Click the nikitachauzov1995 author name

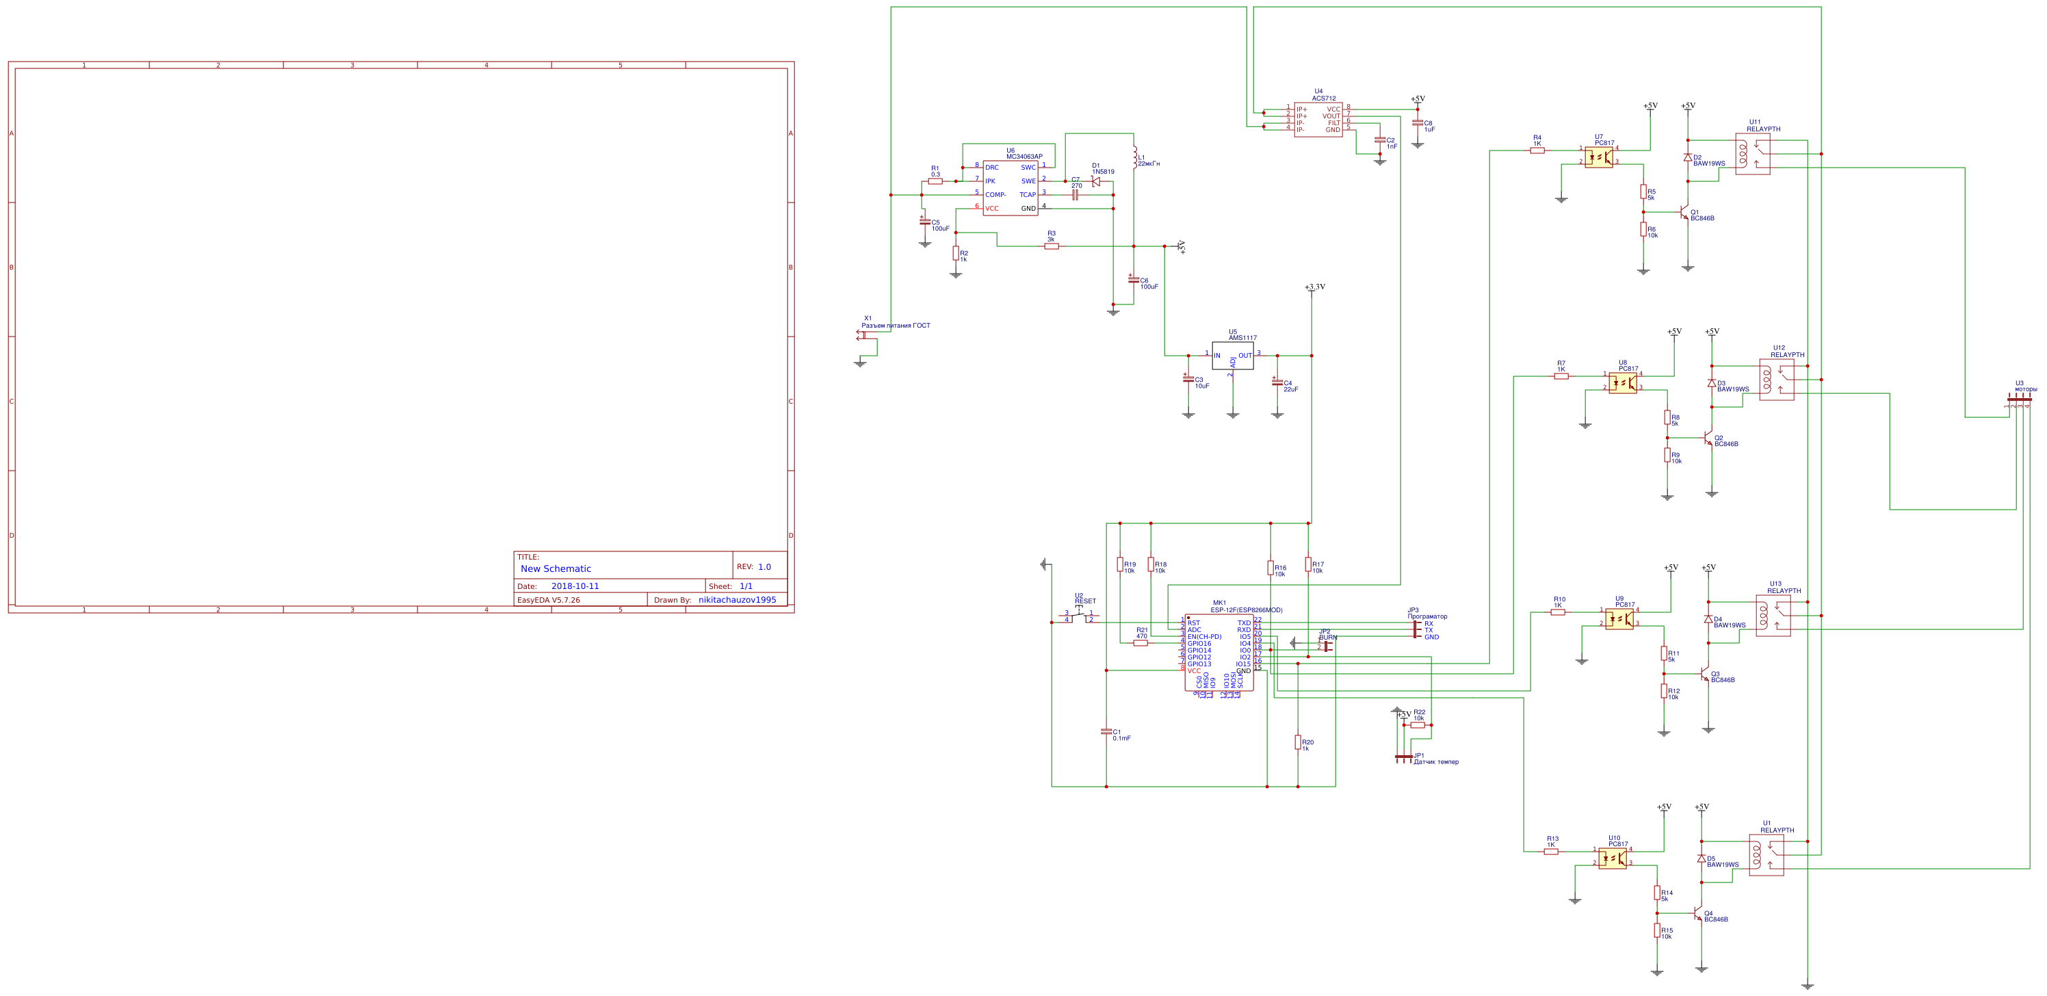click(737, 600)
